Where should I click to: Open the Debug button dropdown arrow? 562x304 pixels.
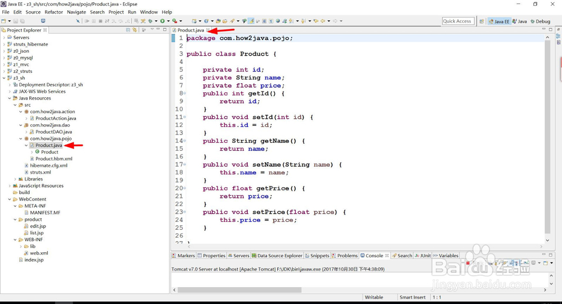156,21
